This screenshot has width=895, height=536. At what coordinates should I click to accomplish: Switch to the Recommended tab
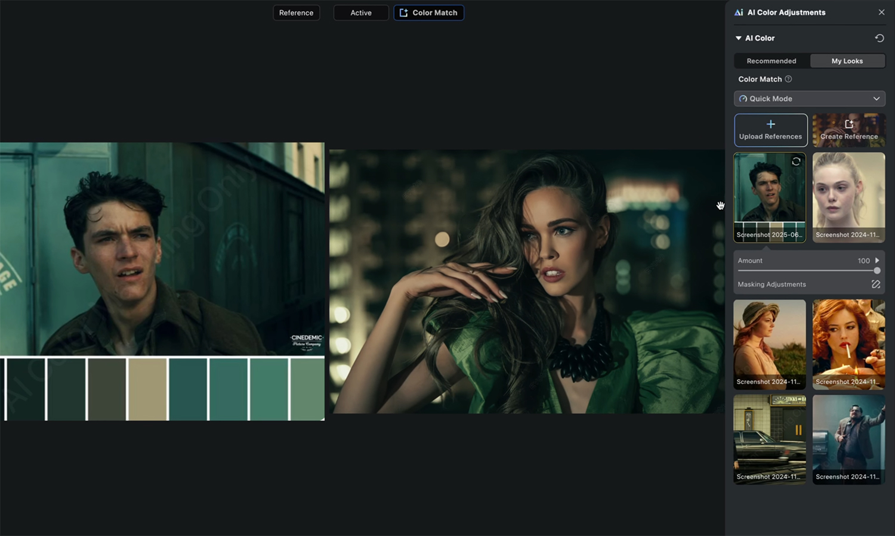point(771,61)
